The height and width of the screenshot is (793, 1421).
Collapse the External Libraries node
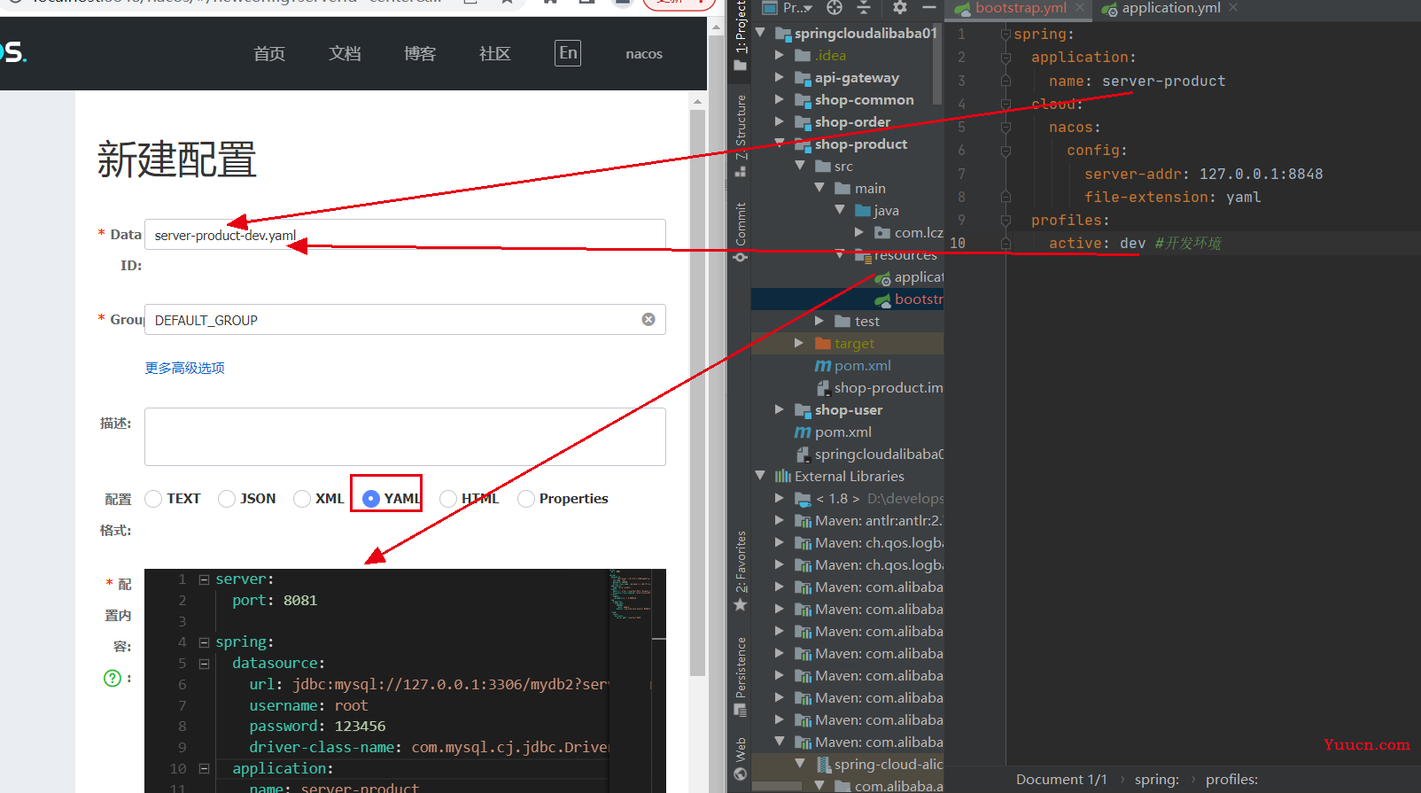[x=760, y=476]
